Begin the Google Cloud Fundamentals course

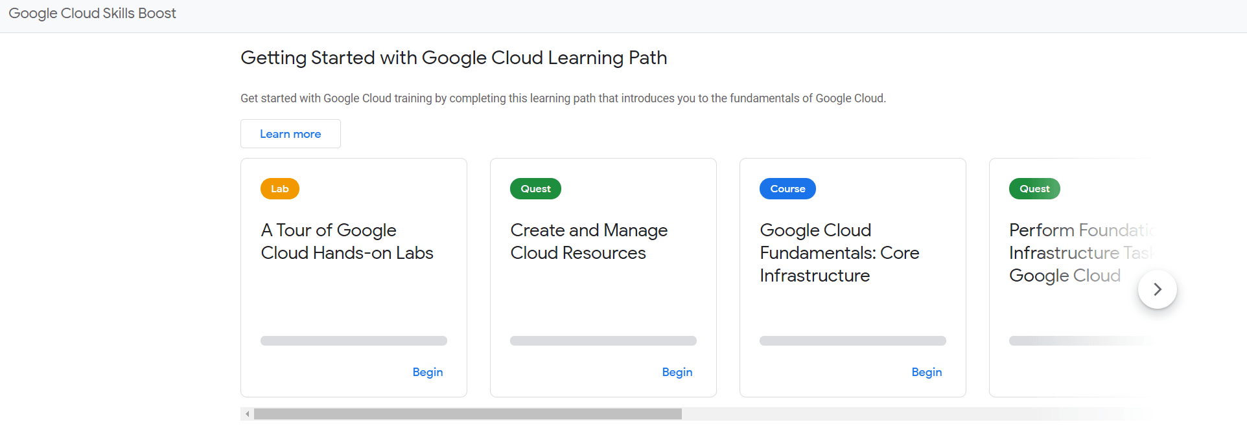(x=926, y=372)
